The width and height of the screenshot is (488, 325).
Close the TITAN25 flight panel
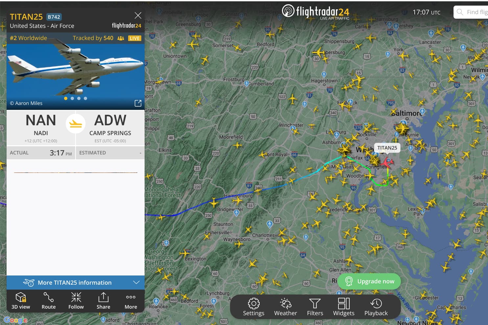point(138,15)
